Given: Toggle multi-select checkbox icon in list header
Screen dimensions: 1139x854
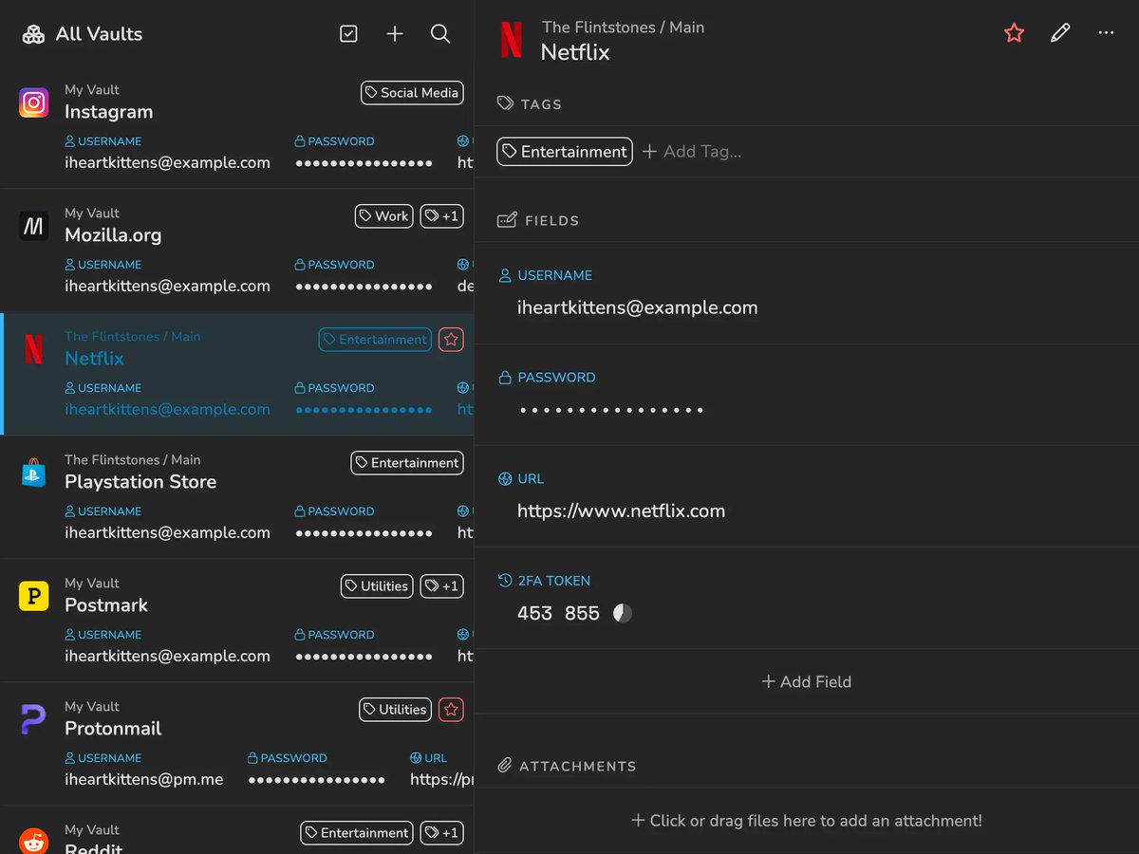Looking at the screenshot, I should coord(348,34).
